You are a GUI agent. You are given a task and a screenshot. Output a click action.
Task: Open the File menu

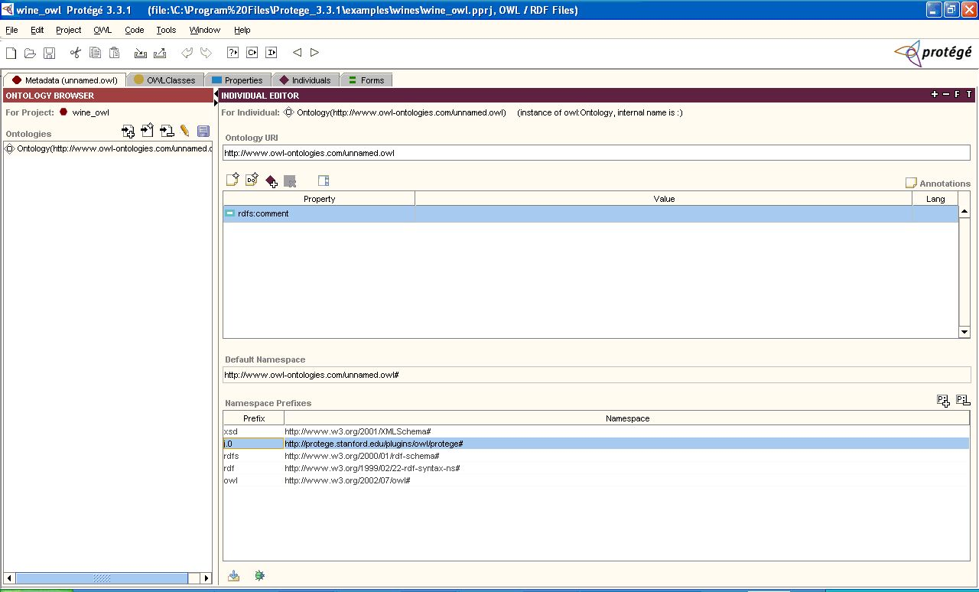[x=11, y=30]
